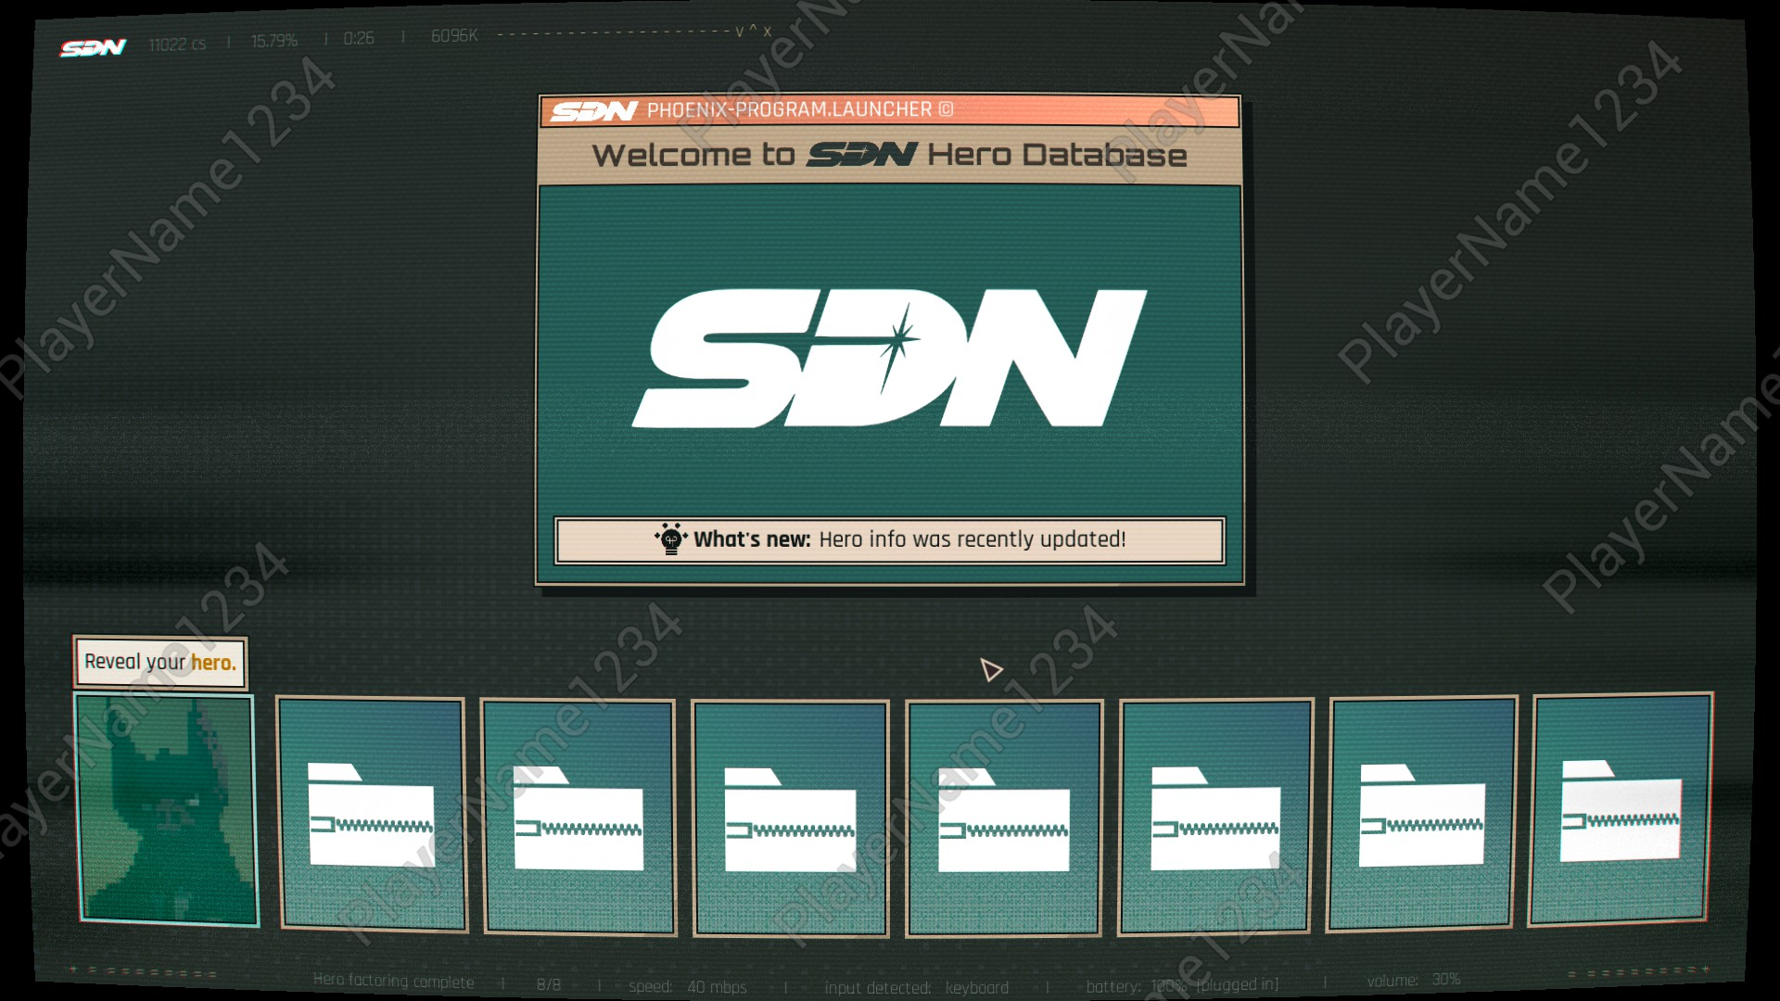Open the What's new hero info banner
1780x1001 pixels.
coord(890,540)
